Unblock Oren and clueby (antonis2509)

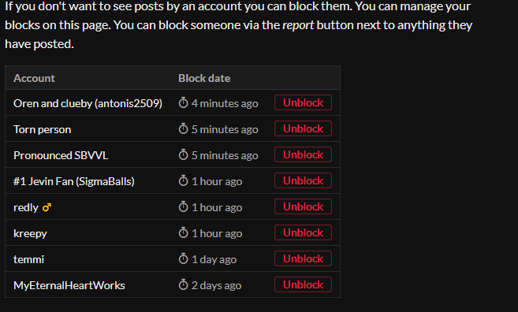pyautogui.click(x=303, y=102)
